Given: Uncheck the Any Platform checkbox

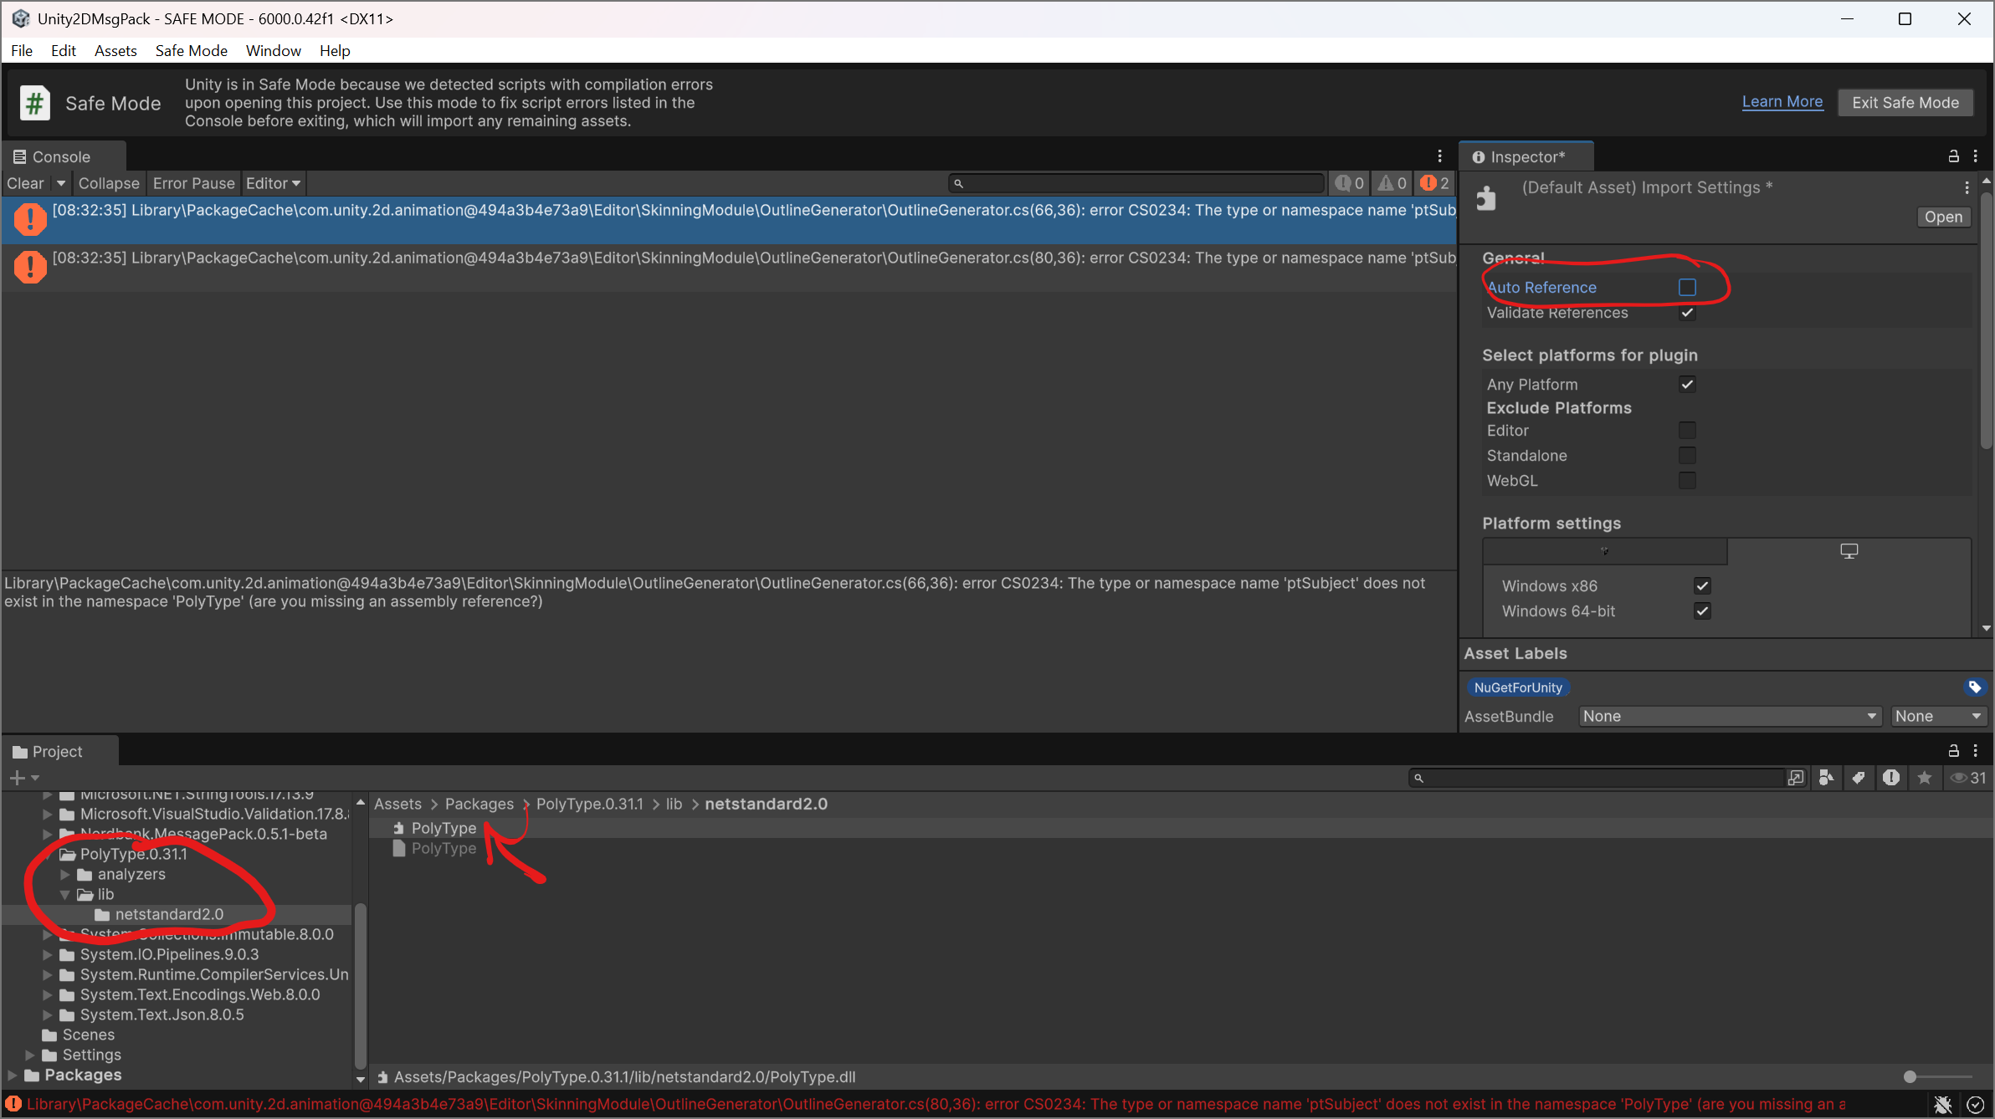Looking at the screenshot, I should (x=1687, y=385).
